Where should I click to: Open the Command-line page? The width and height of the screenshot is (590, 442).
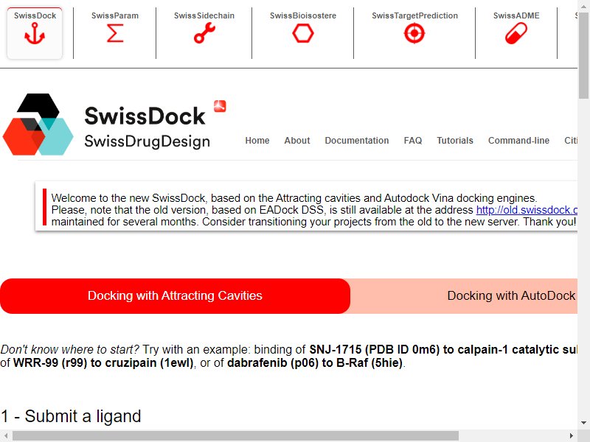click(x=518, y=141)
